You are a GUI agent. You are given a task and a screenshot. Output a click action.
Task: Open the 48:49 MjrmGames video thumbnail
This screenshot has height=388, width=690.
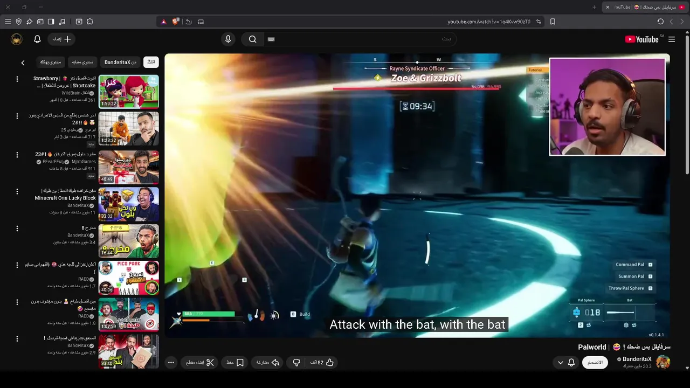coord(129,167)
